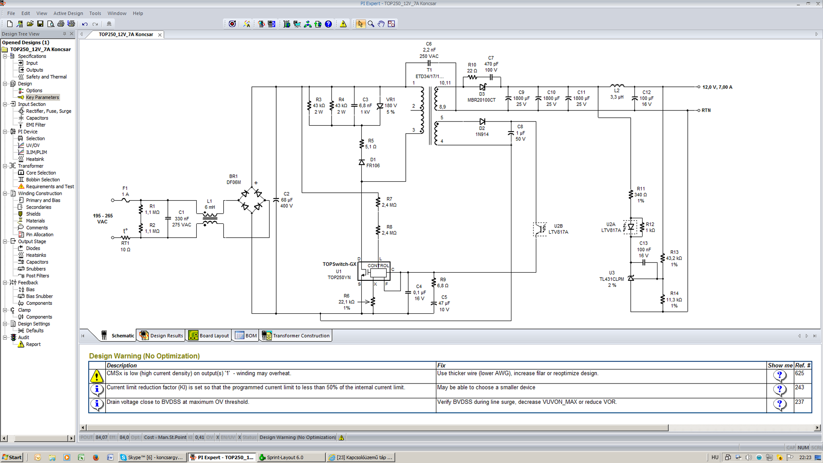This screenshot has width=823, height=463.
Task: Click the yellow warning triangle toolbar icon
Action: [343, 24]
